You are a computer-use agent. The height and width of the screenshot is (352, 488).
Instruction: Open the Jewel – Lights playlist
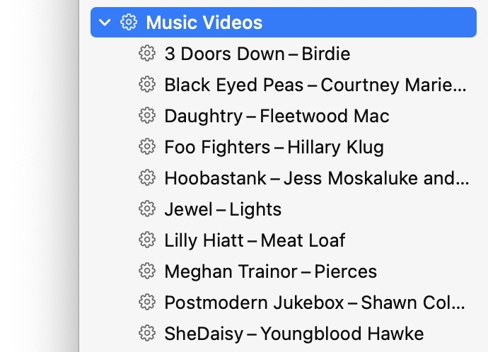click(223, 209)
